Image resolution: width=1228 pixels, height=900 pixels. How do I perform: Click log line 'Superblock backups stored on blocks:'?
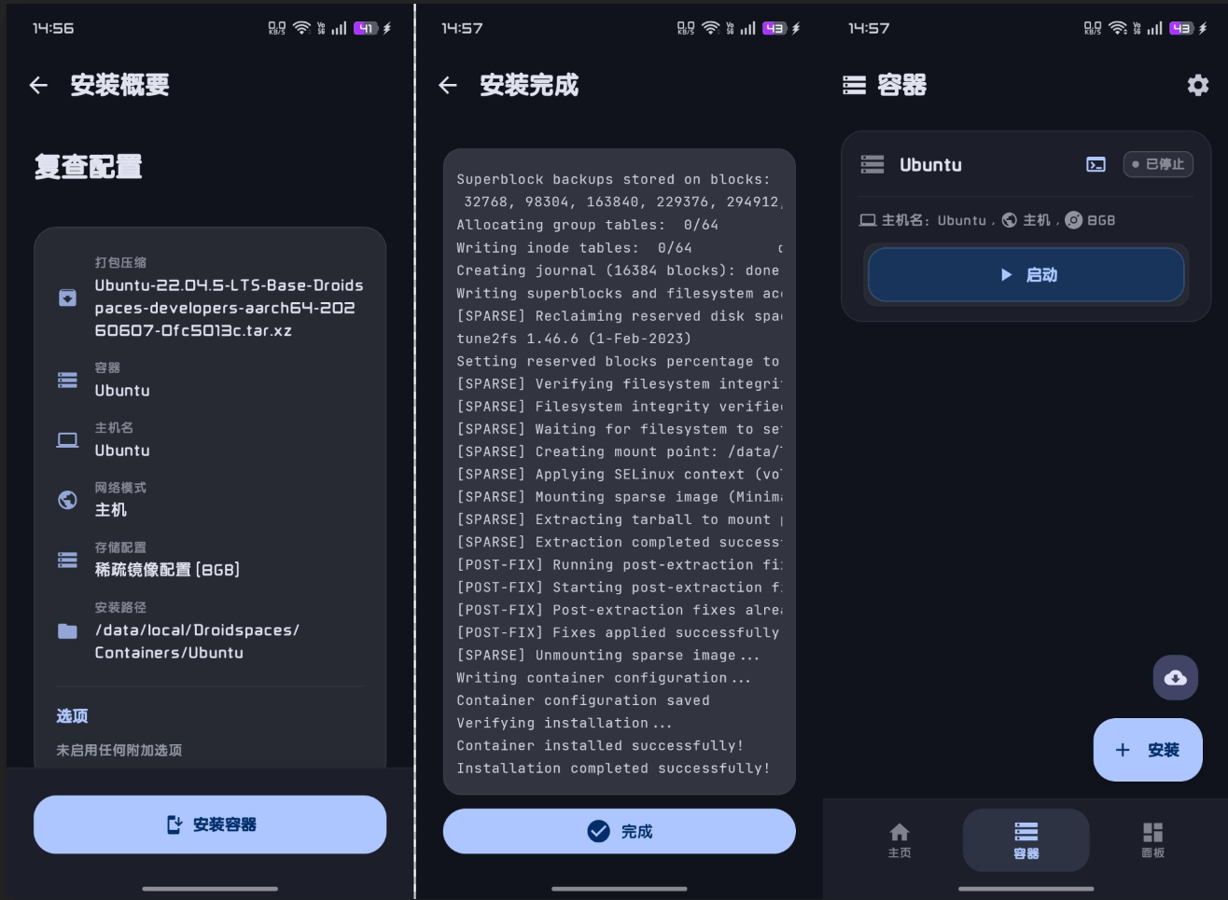click(x=613, y=180)
